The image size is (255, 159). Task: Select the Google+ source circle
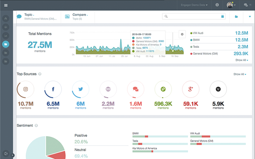pyautogui.click(x=191, y=89)
